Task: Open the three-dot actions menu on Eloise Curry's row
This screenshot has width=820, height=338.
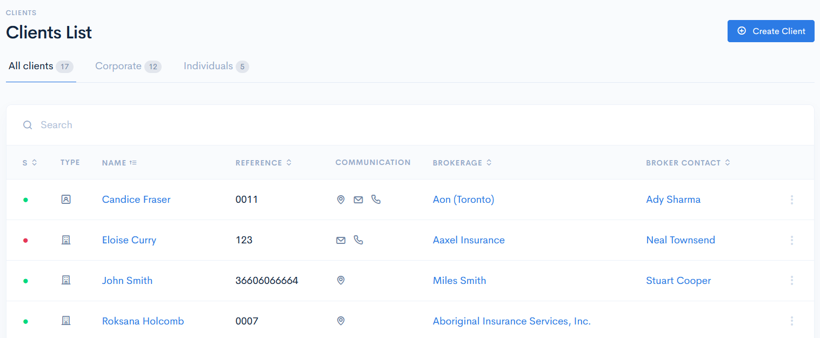Action: click(x=791, y=240)
